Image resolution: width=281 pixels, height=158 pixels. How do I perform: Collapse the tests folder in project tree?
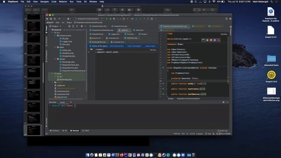click(x=53, y=74)
